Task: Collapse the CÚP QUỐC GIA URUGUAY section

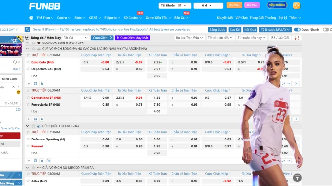Action: point(28,126)
